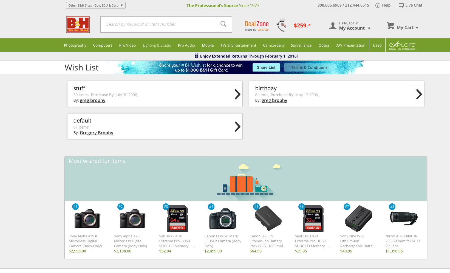Open the Deal Zone link
This screenshot has height=273, width=450.
click(257, 26)
